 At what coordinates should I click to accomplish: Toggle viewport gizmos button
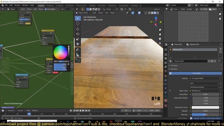(x=133, y=13)
